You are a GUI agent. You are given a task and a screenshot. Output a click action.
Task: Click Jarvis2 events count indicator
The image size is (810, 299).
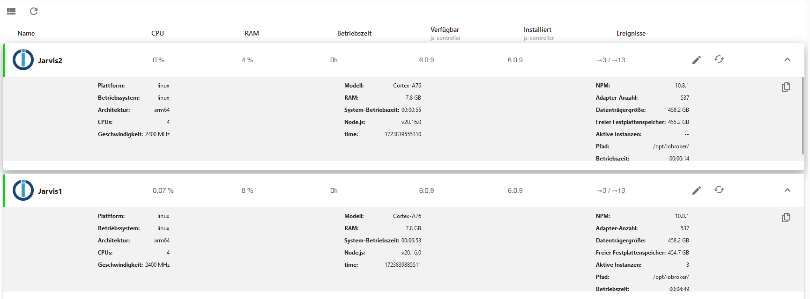pos(611,60)
